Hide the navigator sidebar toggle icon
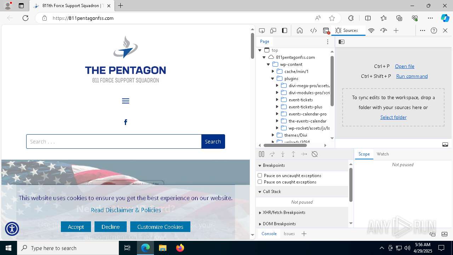The image size is (453, 255). [x=342, y=42]
